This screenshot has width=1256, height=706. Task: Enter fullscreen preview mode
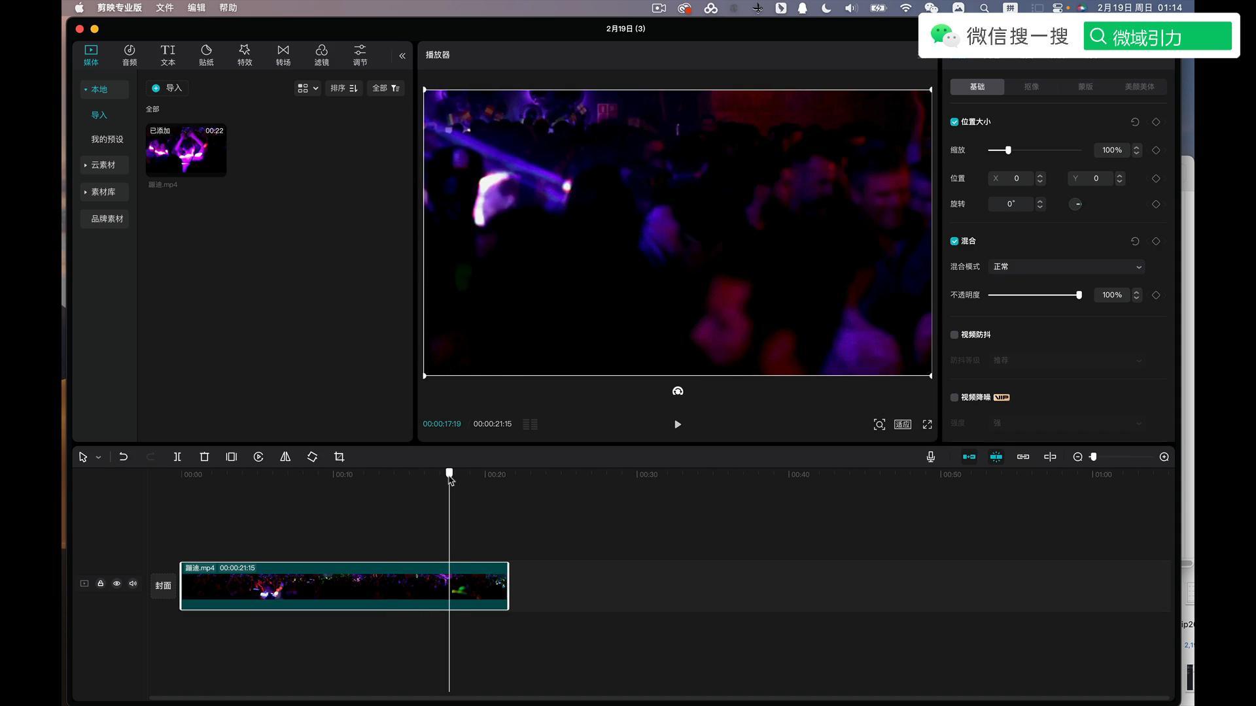tap(928, 424)
